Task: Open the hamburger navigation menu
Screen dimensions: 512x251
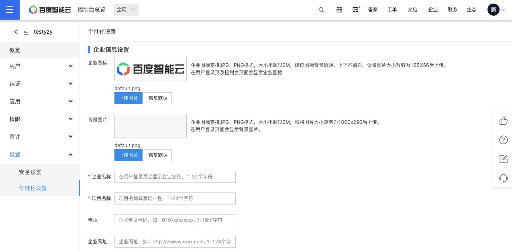Action: [10, 10]
